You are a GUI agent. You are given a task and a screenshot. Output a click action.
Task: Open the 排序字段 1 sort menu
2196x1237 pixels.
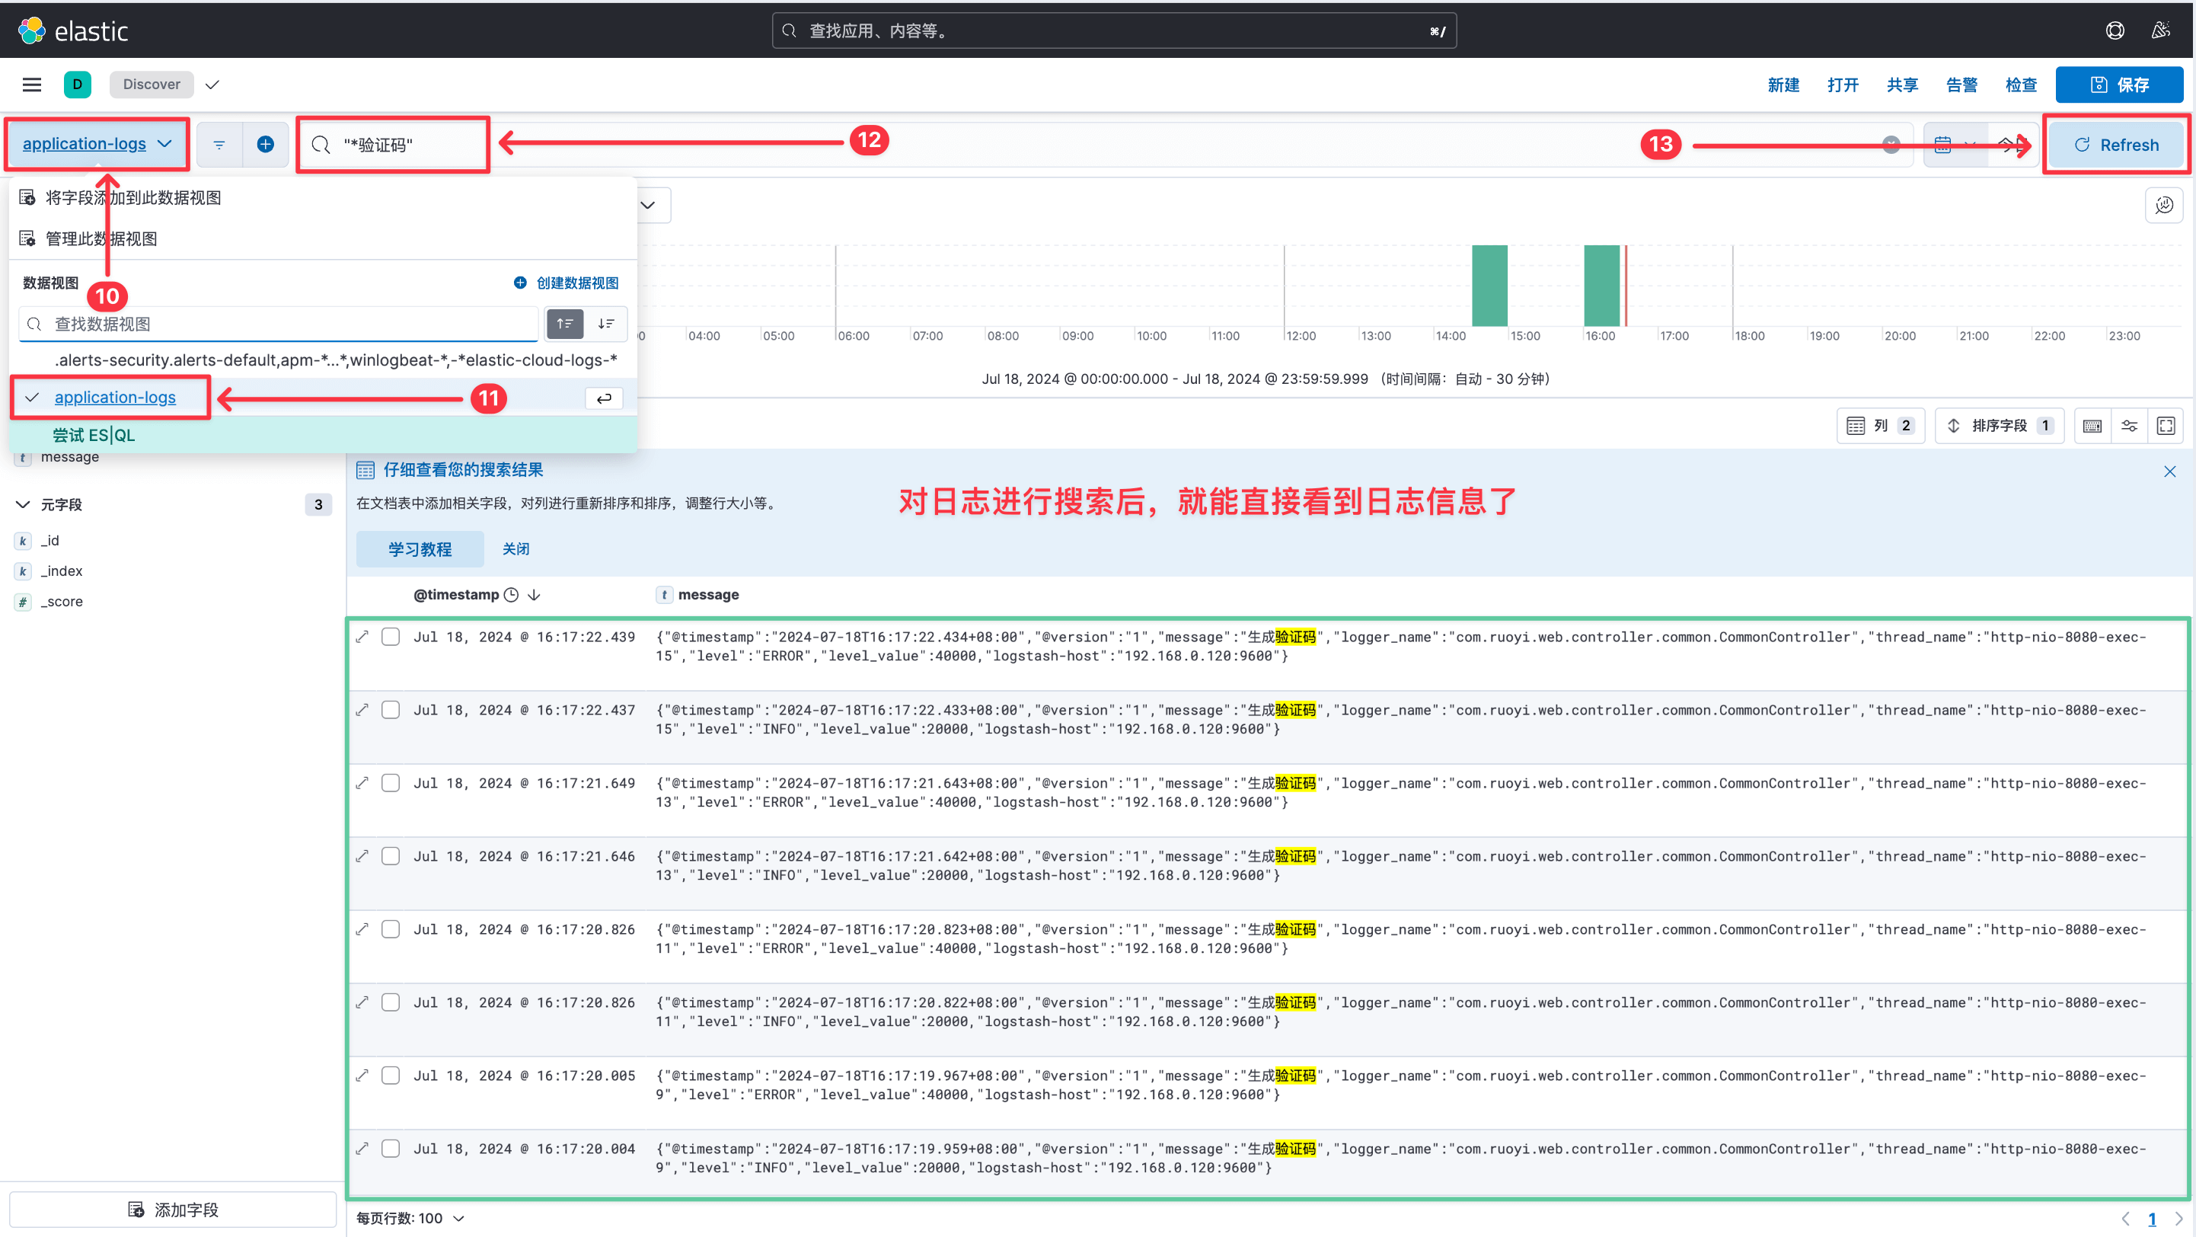tap(1998, 425)
